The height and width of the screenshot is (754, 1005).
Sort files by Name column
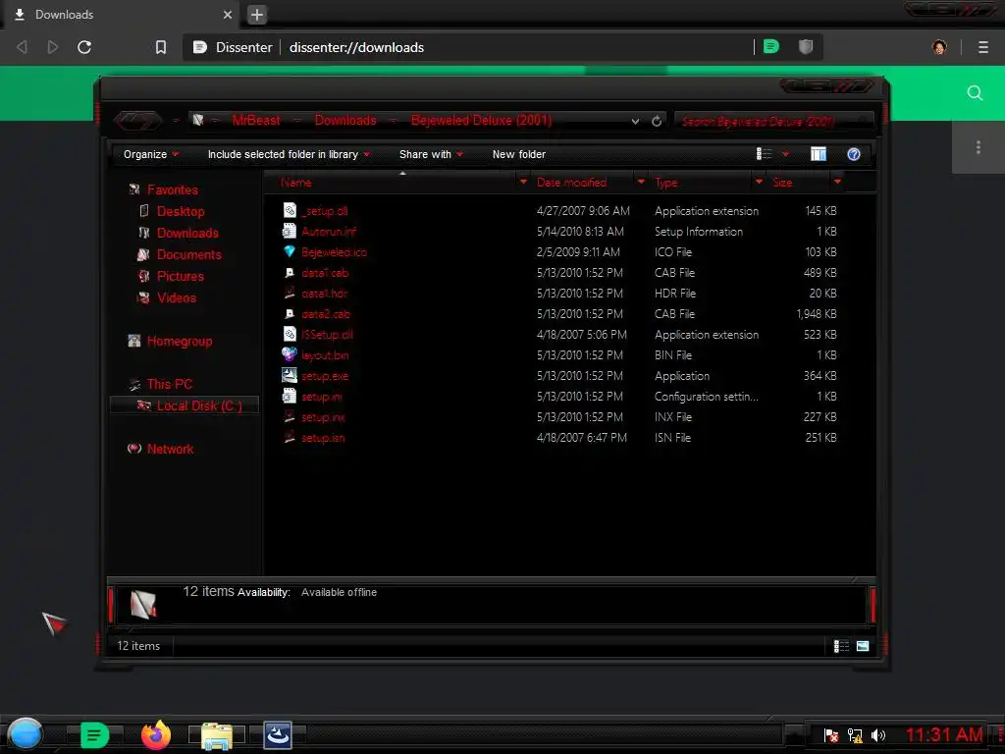296,183
